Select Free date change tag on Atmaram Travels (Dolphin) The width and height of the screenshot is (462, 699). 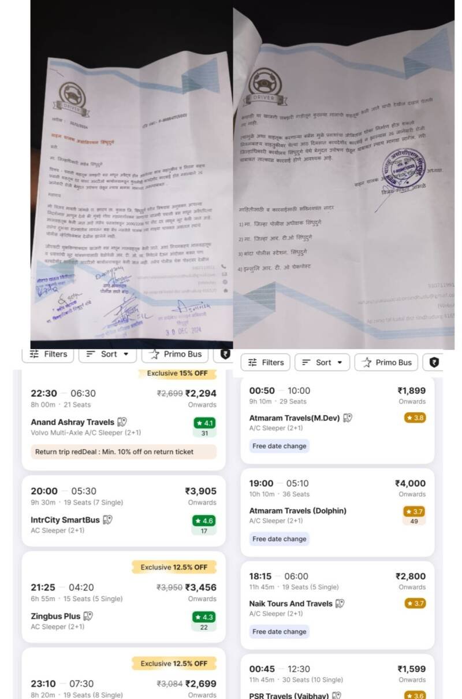coord(280,539)
